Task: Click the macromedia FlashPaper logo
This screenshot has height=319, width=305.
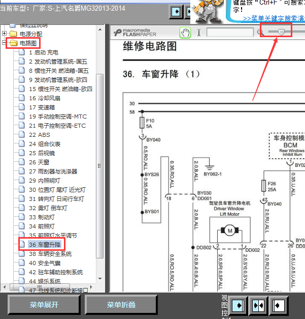Action: click(x=135, y=33)
